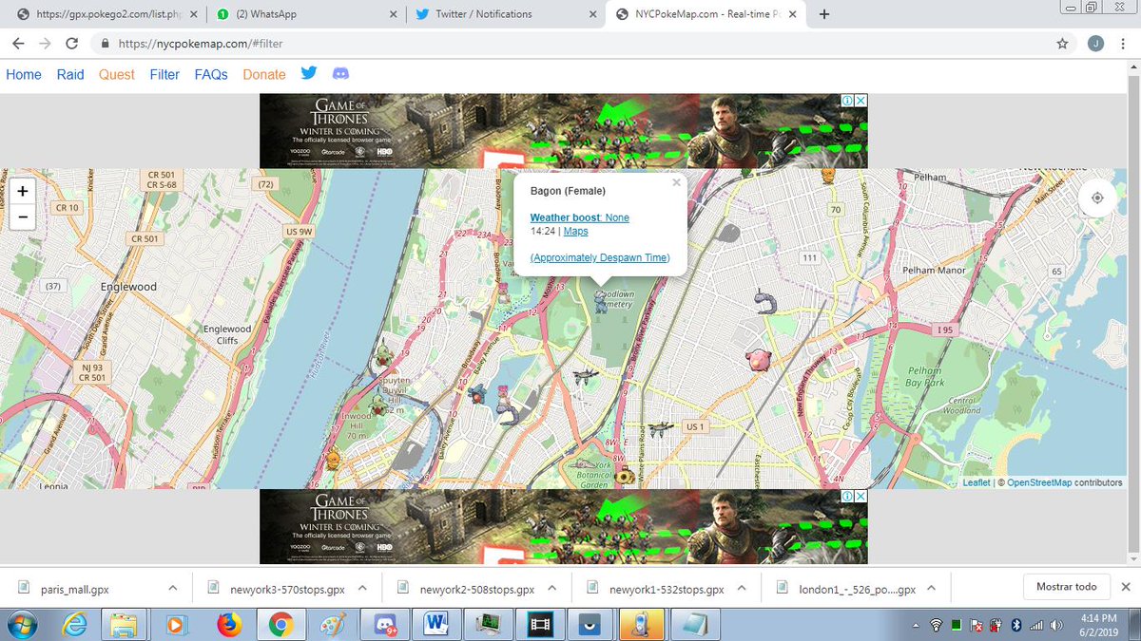The height and width of the screenshot is (641, 1141).
Task: Click the Weather boost: None link
Action: 580,217
